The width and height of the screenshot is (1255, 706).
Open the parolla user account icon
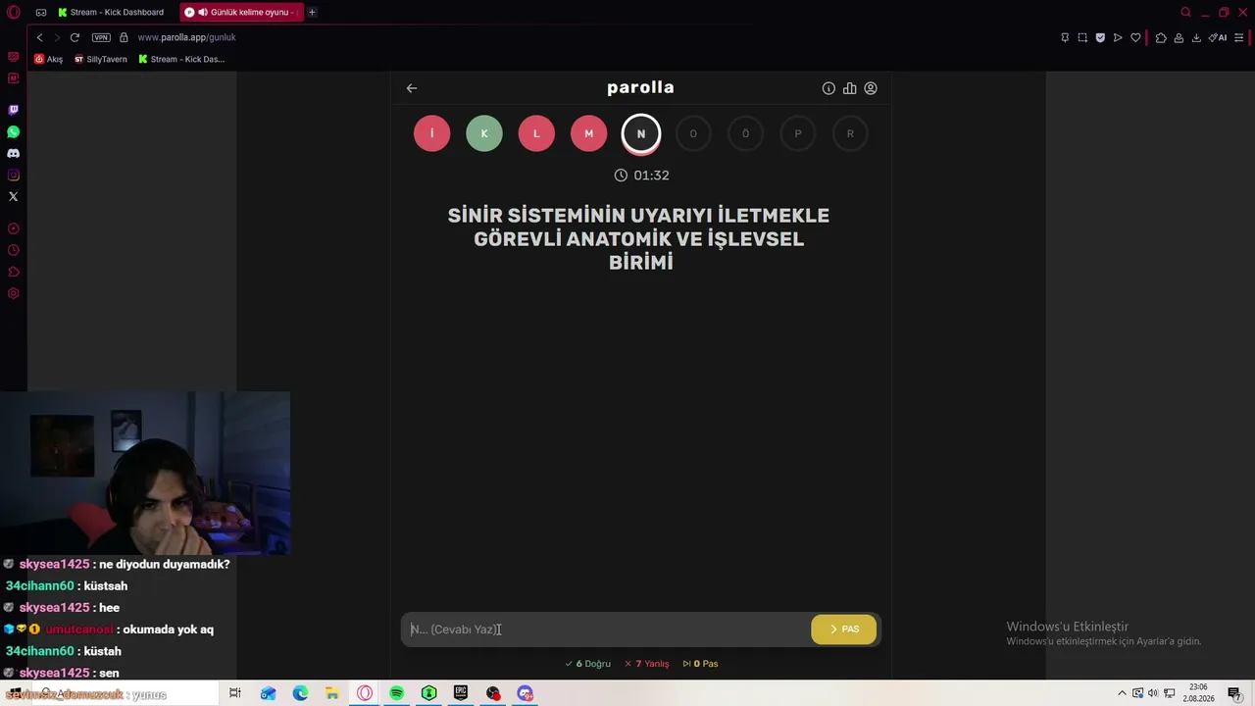click(x=871, y=88)
